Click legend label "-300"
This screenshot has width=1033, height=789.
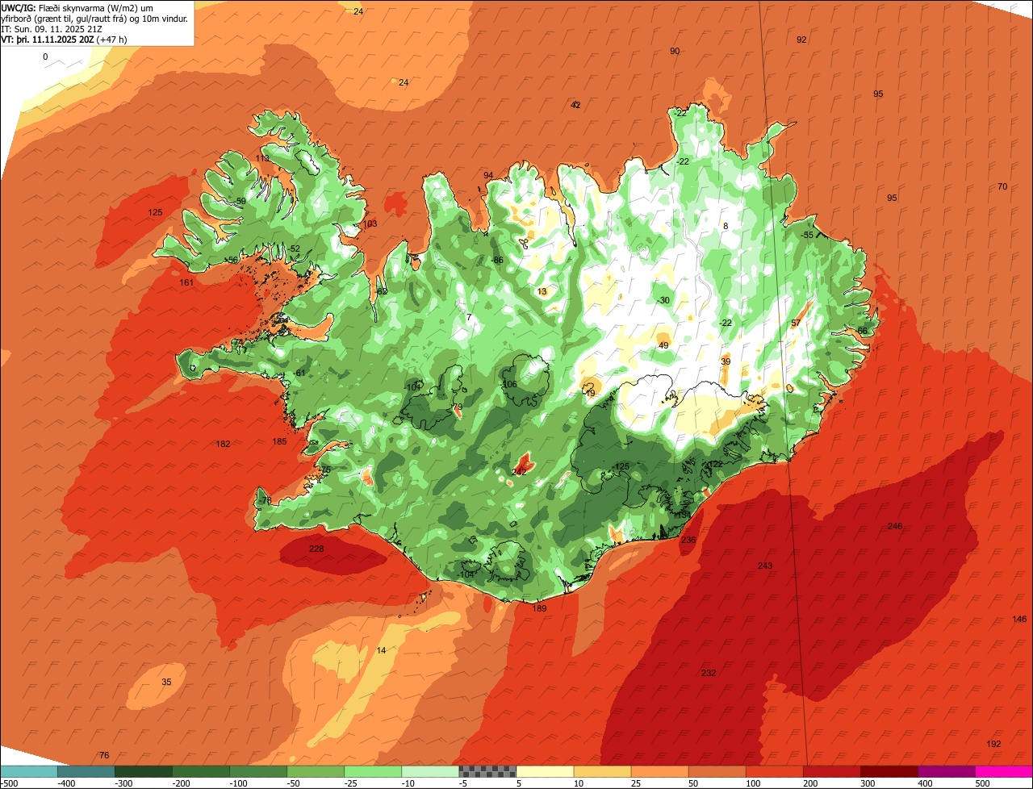tap(123, 783)
